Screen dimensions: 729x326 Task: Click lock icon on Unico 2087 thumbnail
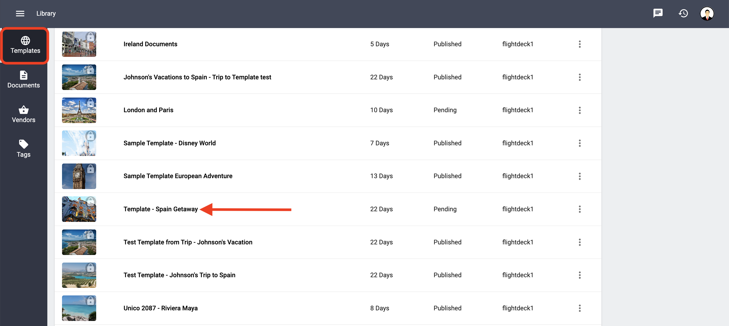click(x=90, y=301)
